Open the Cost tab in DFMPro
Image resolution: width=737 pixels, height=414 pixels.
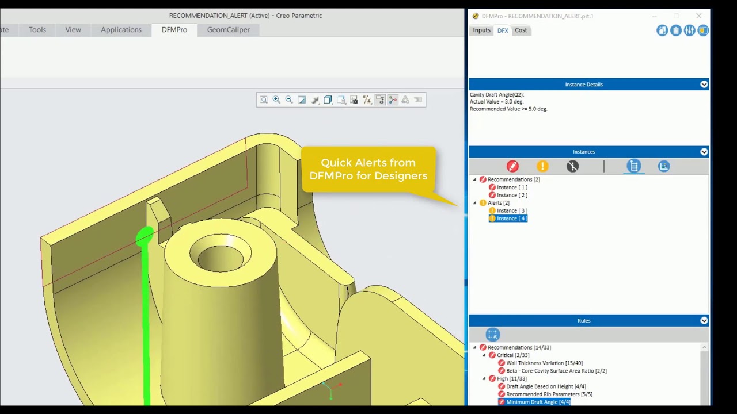click(521, 30)
